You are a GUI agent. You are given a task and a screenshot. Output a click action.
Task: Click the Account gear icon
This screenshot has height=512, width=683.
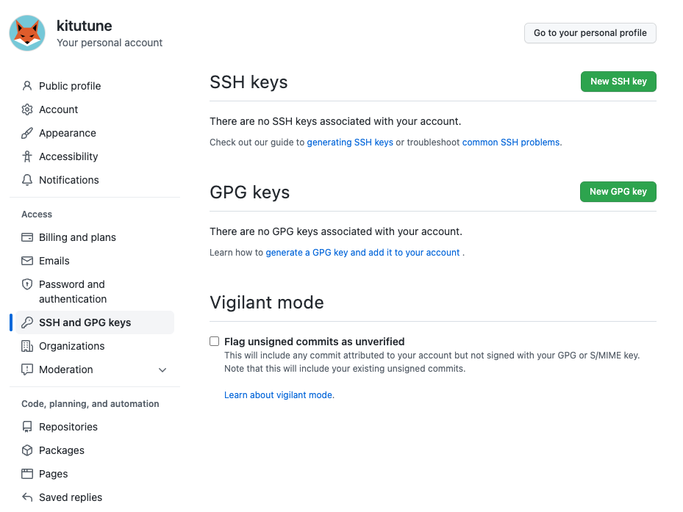click(x=26, y=109)
